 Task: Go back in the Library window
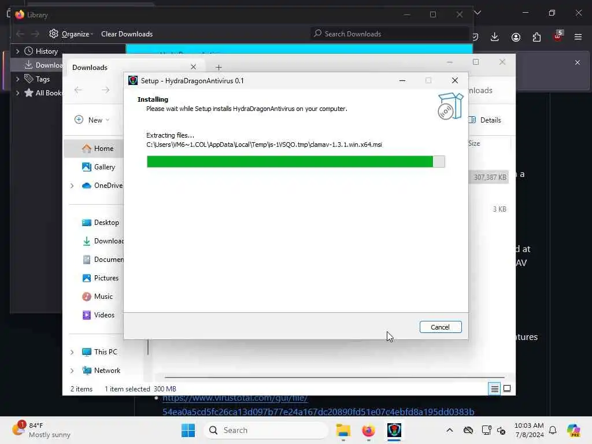pos(20,34)
